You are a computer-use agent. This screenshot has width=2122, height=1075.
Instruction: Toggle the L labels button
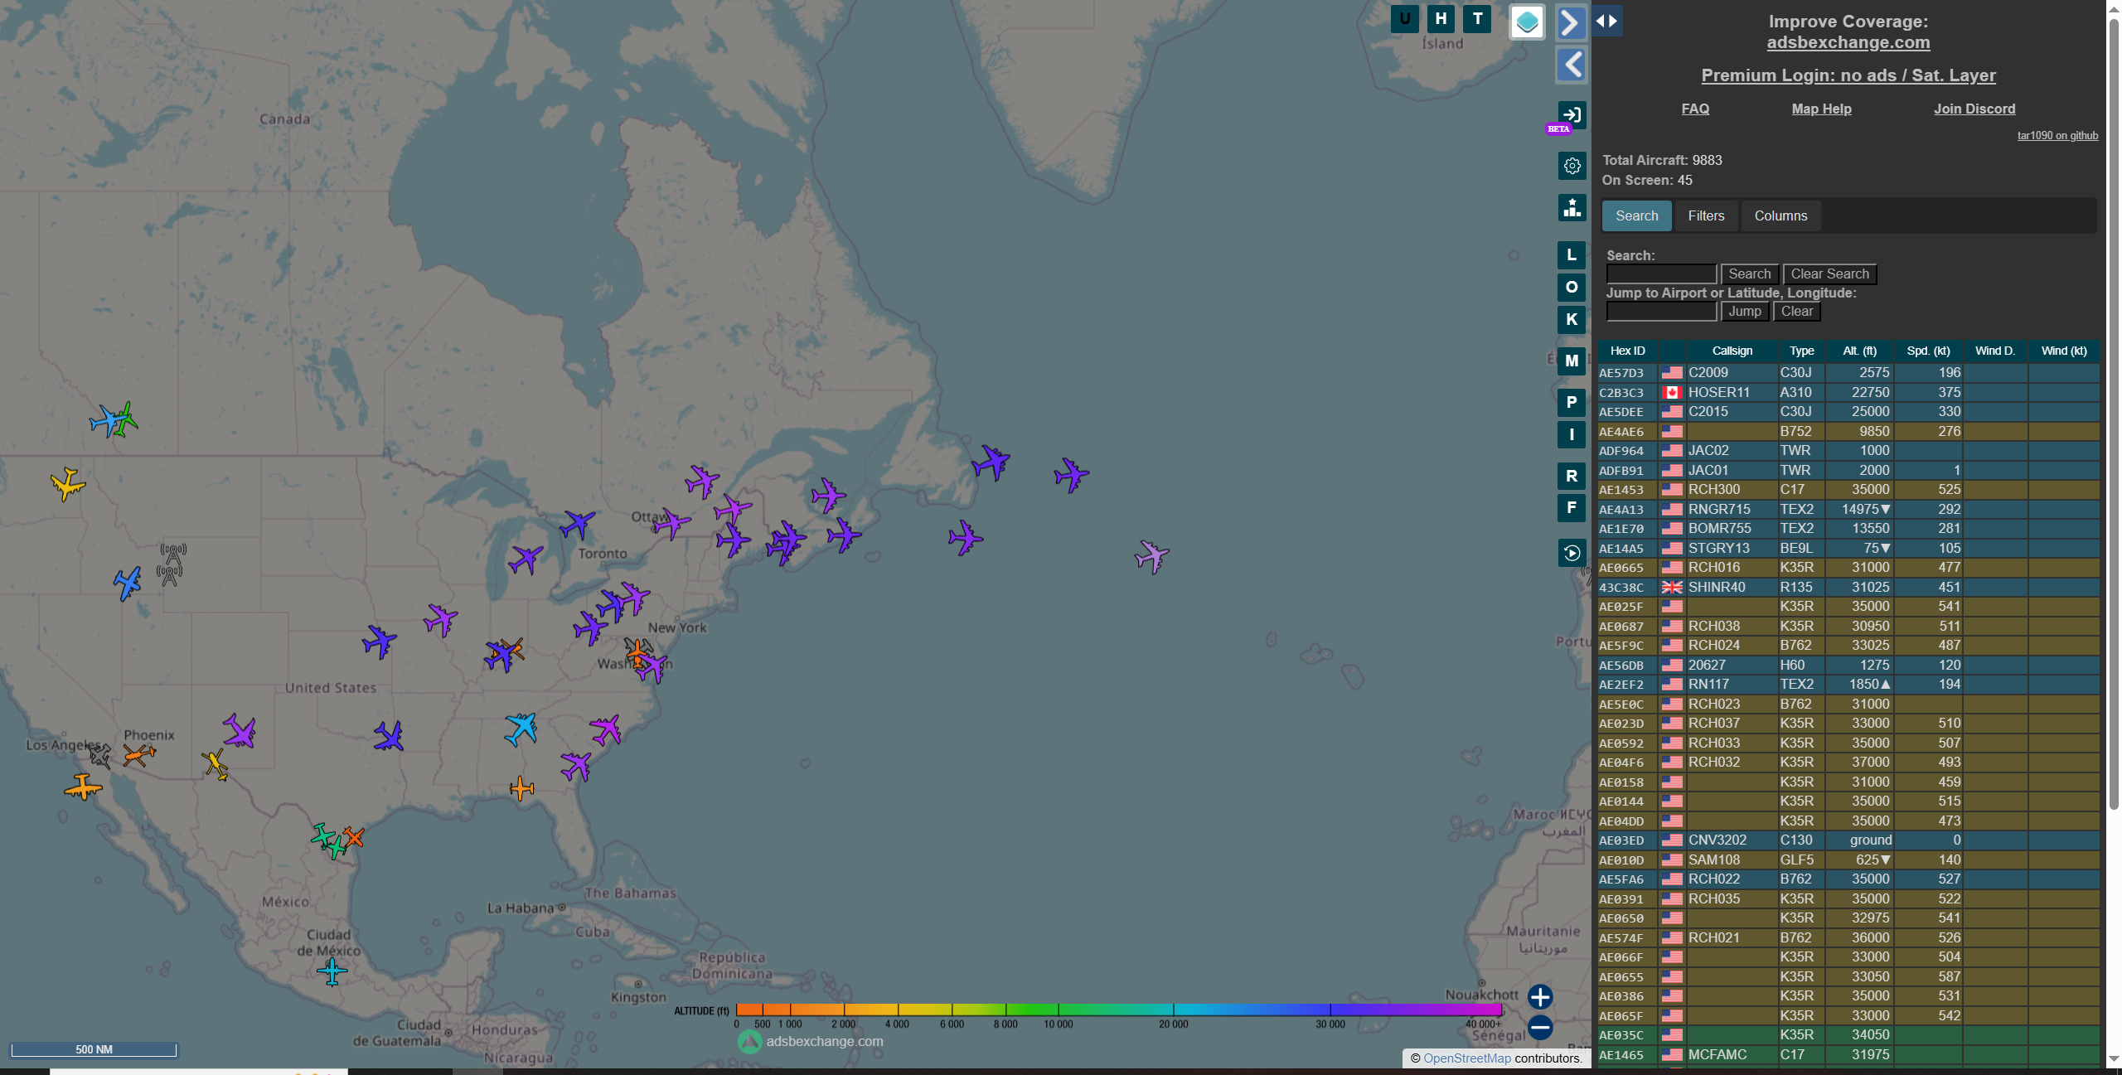(x=1572, y=255)
